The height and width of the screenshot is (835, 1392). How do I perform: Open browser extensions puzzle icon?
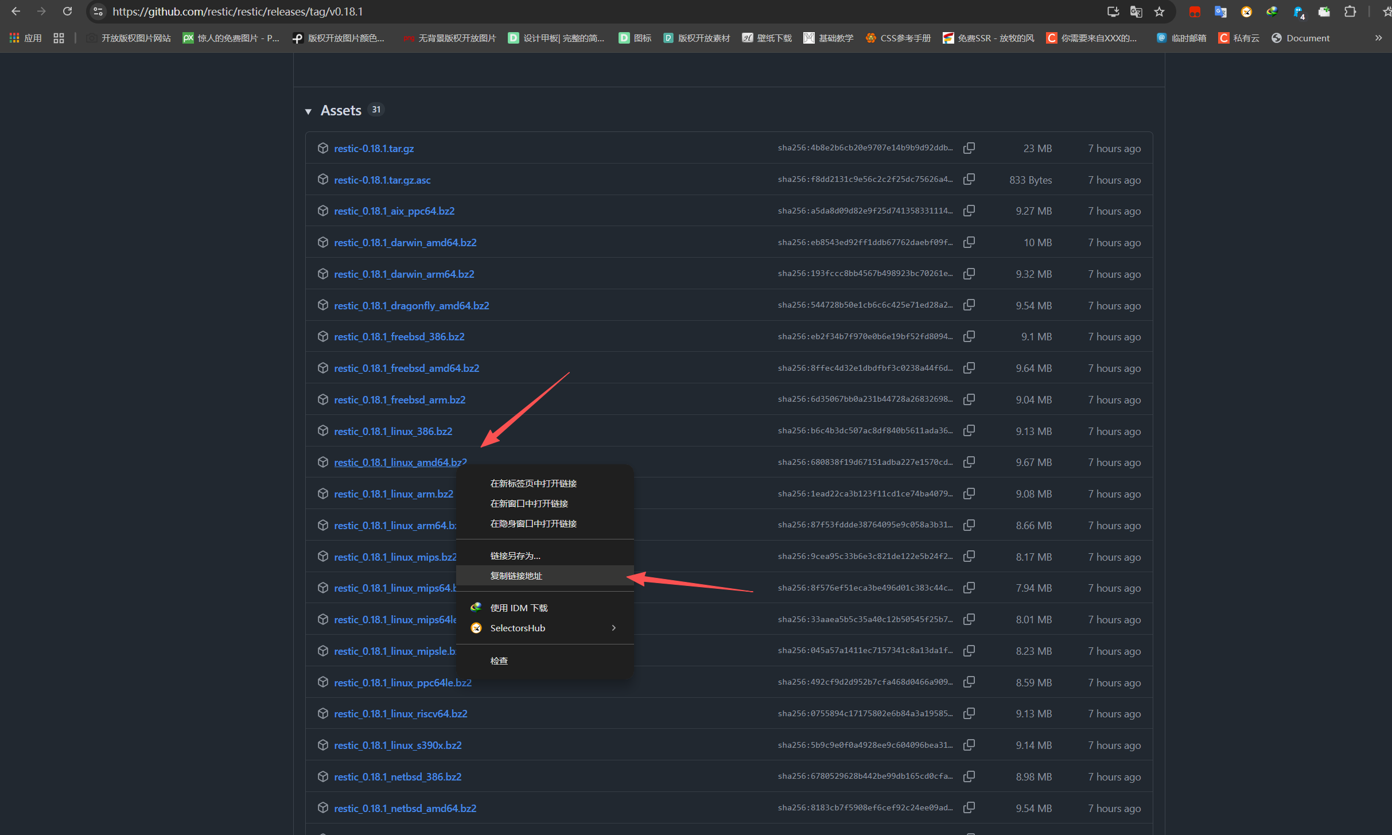1350,11
